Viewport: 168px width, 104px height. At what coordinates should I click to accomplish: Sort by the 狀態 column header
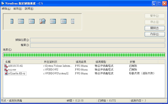(143, 62)
